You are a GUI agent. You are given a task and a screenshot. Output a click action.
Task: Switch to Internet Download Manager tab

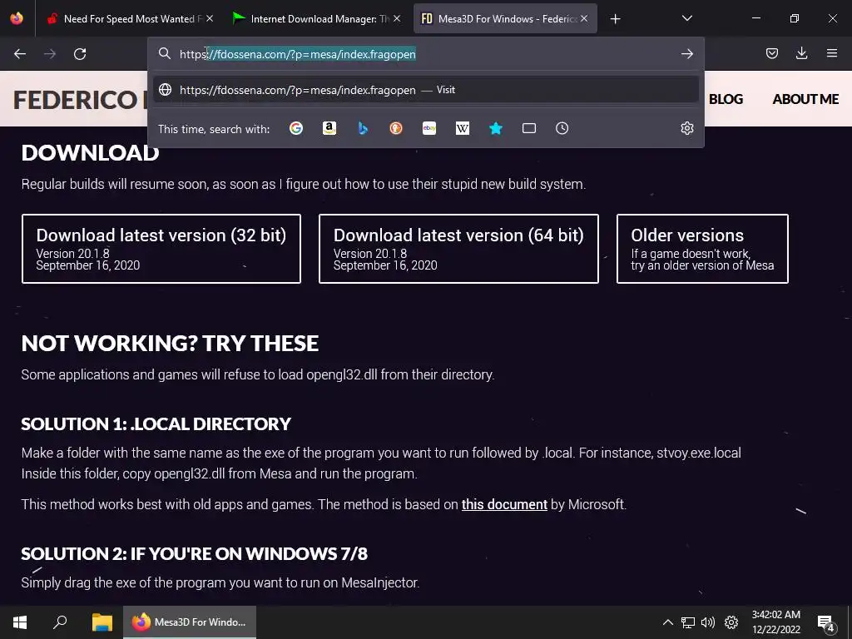(316, 19)
